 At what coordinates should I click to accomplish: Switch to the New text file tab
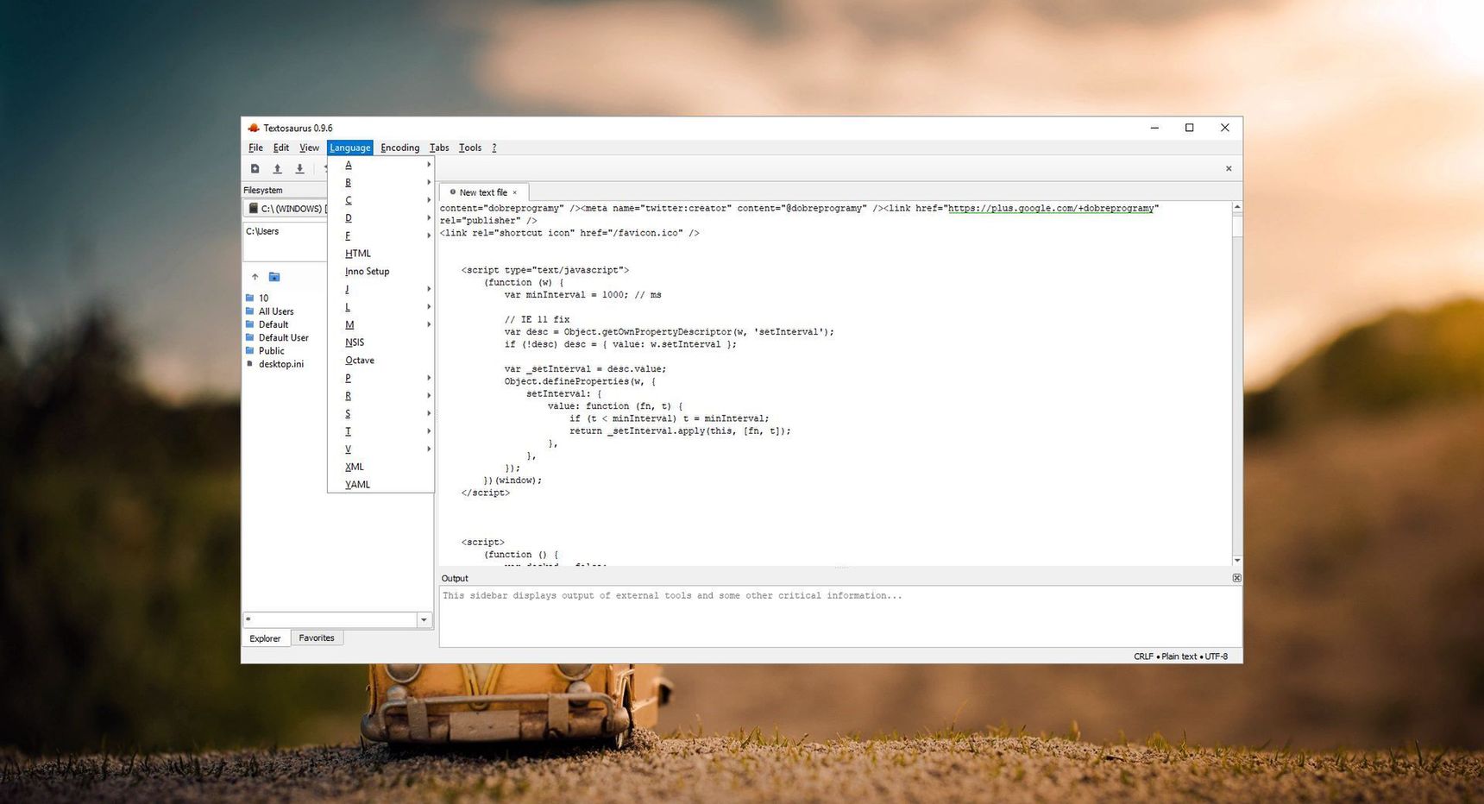(x=483, y=193)
